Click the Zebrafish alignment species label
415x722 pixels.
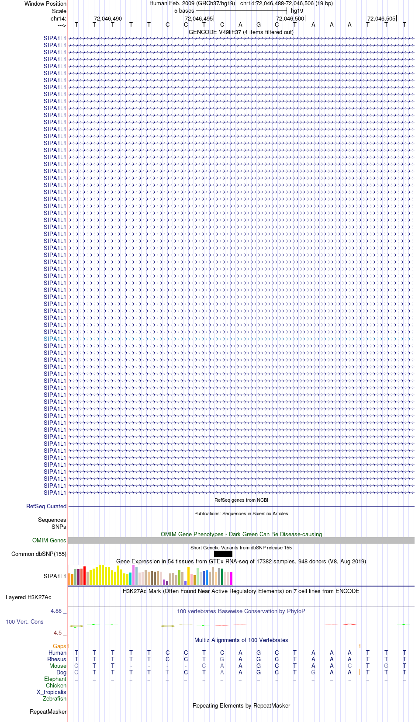coord(55,699)
